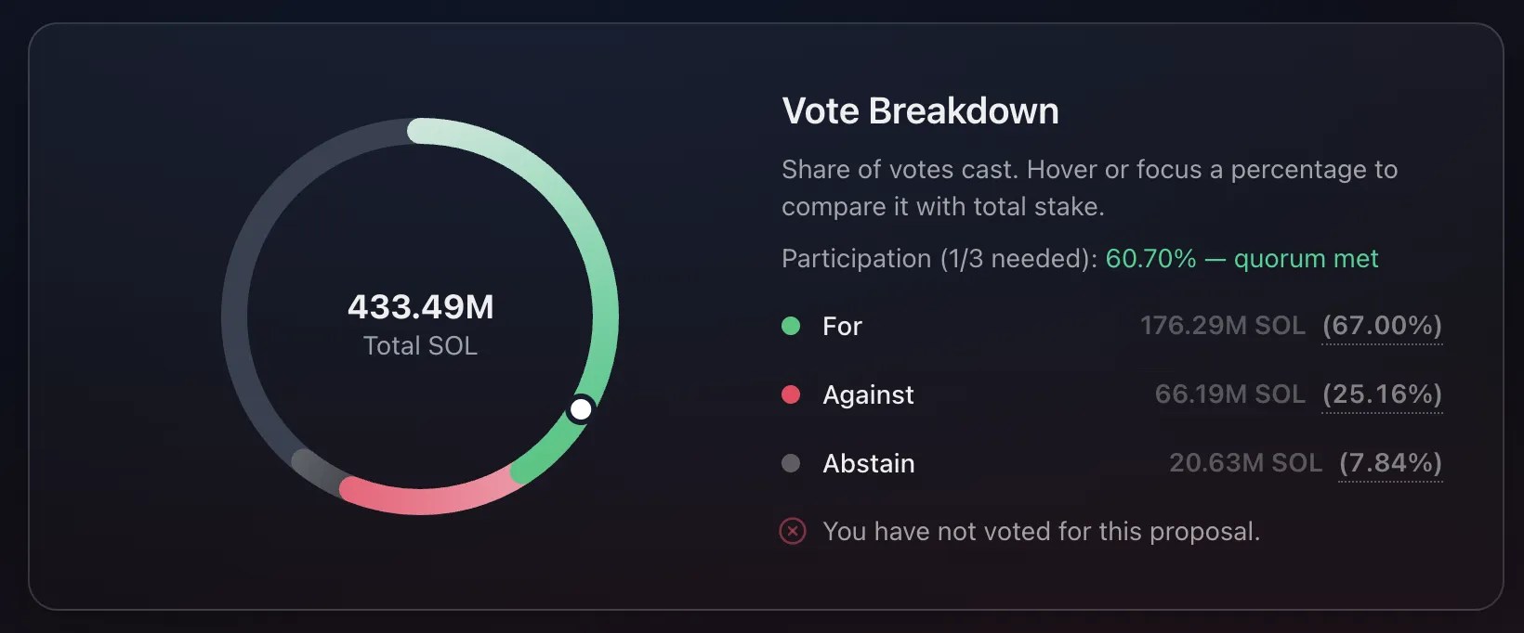
Task: Focus the 25.16% Against percentage
Action: 1382,394
